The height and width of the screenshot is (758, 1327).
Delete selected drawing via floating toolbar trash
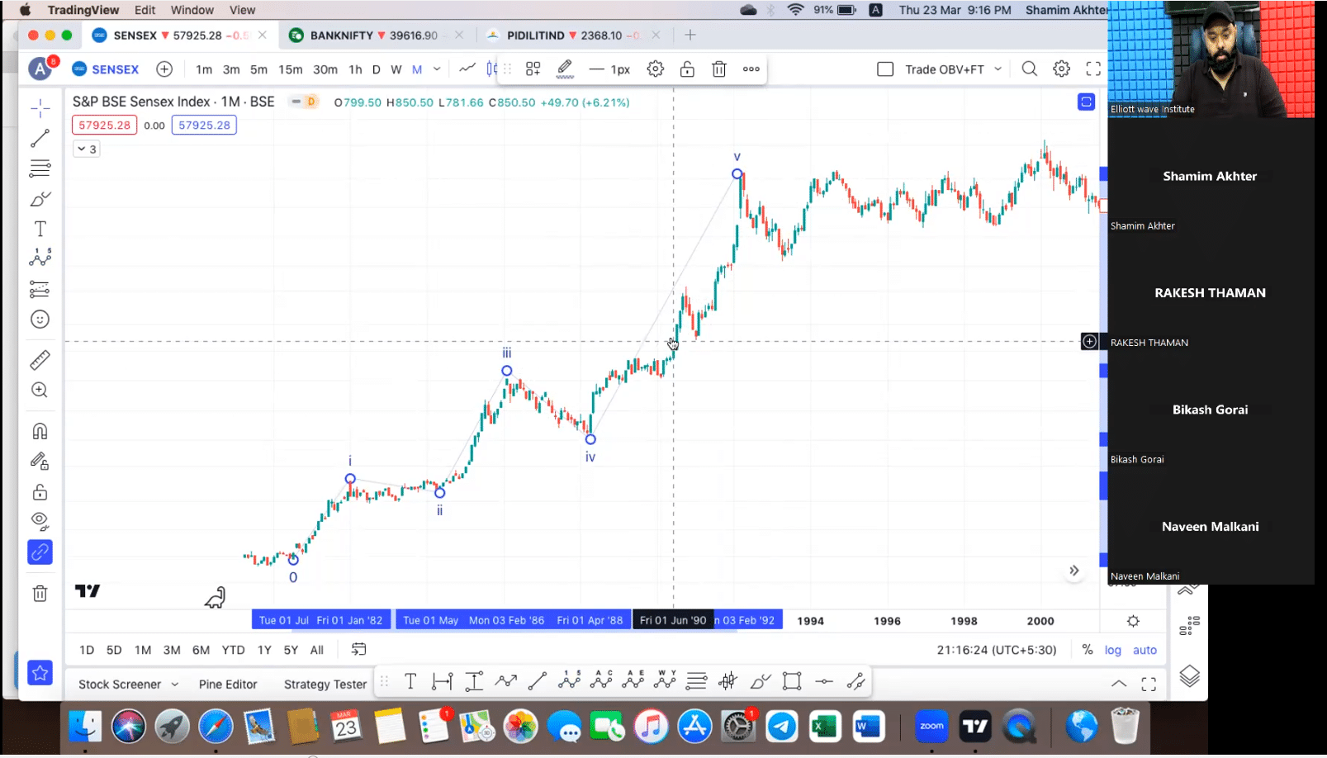point(719,69)
